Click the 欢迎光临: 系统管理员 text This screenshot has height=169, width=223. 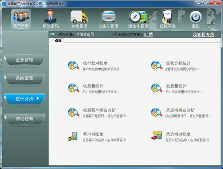(x=76, y=35)
